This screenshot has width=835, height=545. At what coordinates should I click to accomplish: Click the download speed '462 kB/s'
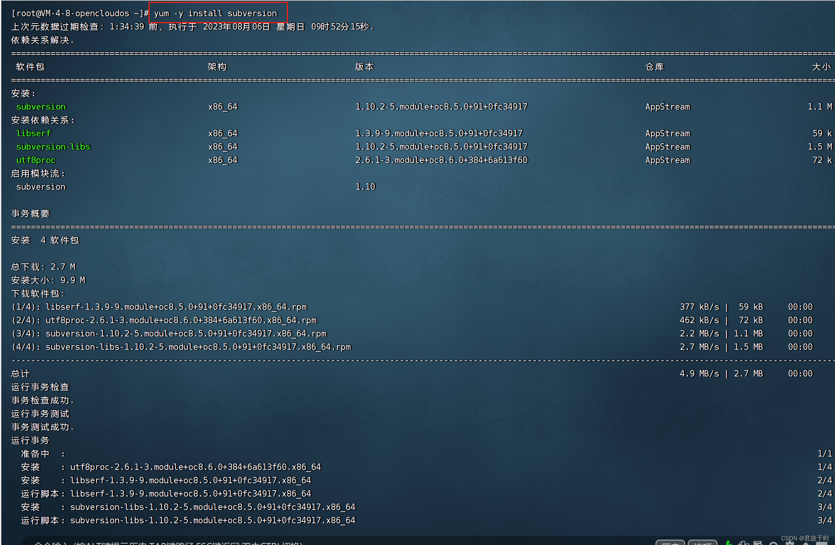point(699,320)
